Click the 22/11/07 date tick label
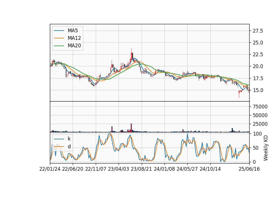 [96, 169]
